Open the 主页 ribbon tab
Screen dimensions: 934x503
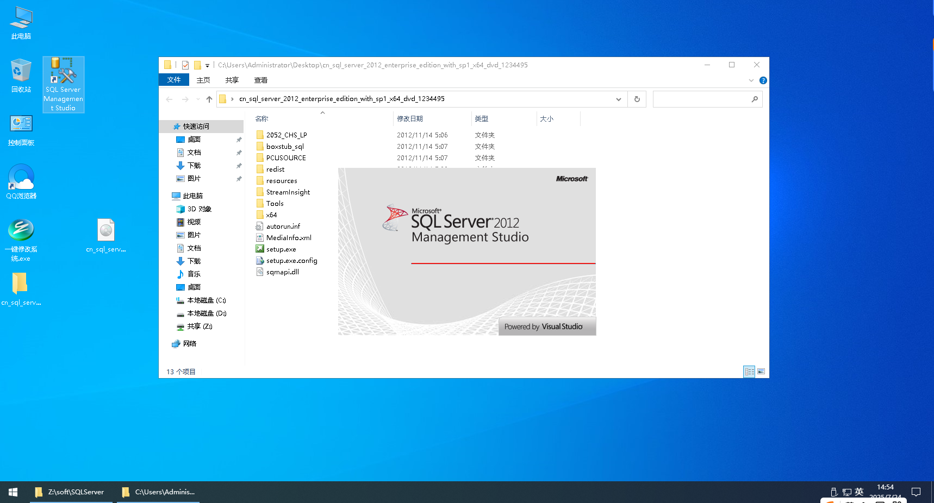click(203, 80)
